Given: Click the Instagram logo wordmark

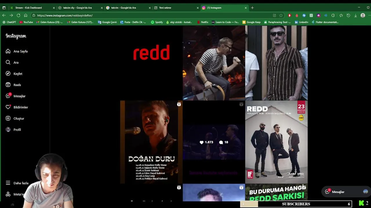Looking at the screenshot, I should pos(16,36).
